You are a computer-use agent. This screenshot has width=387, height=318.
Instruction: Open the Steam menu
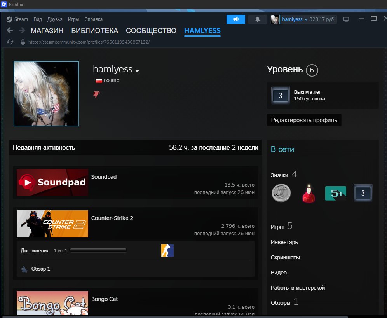pos(21,19)
